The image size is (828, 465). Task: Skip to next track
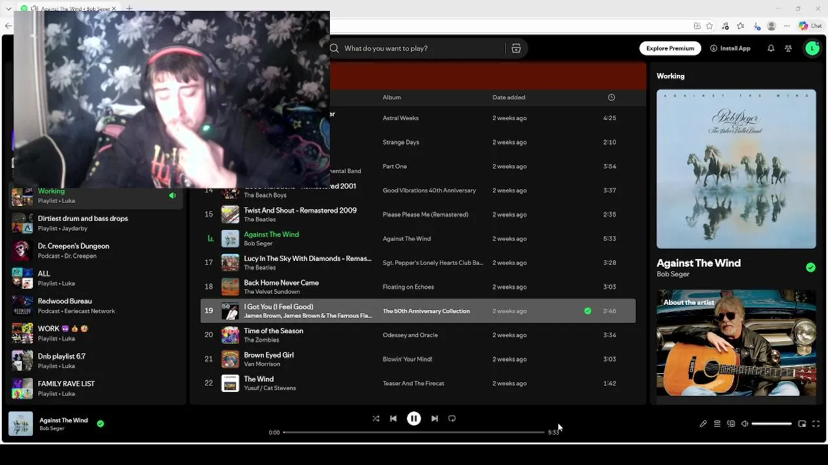point(435,418)
